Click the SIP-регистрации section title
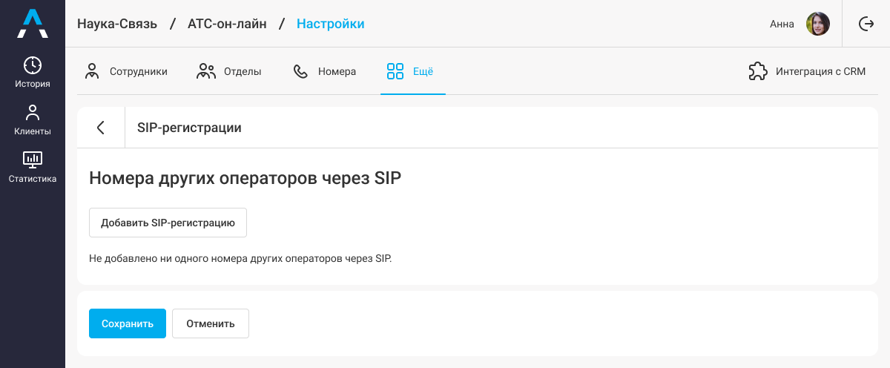890x368 pixels. (189, 128)
